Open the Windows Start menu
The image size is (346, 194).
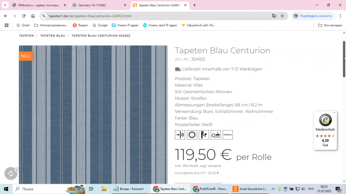6,189
